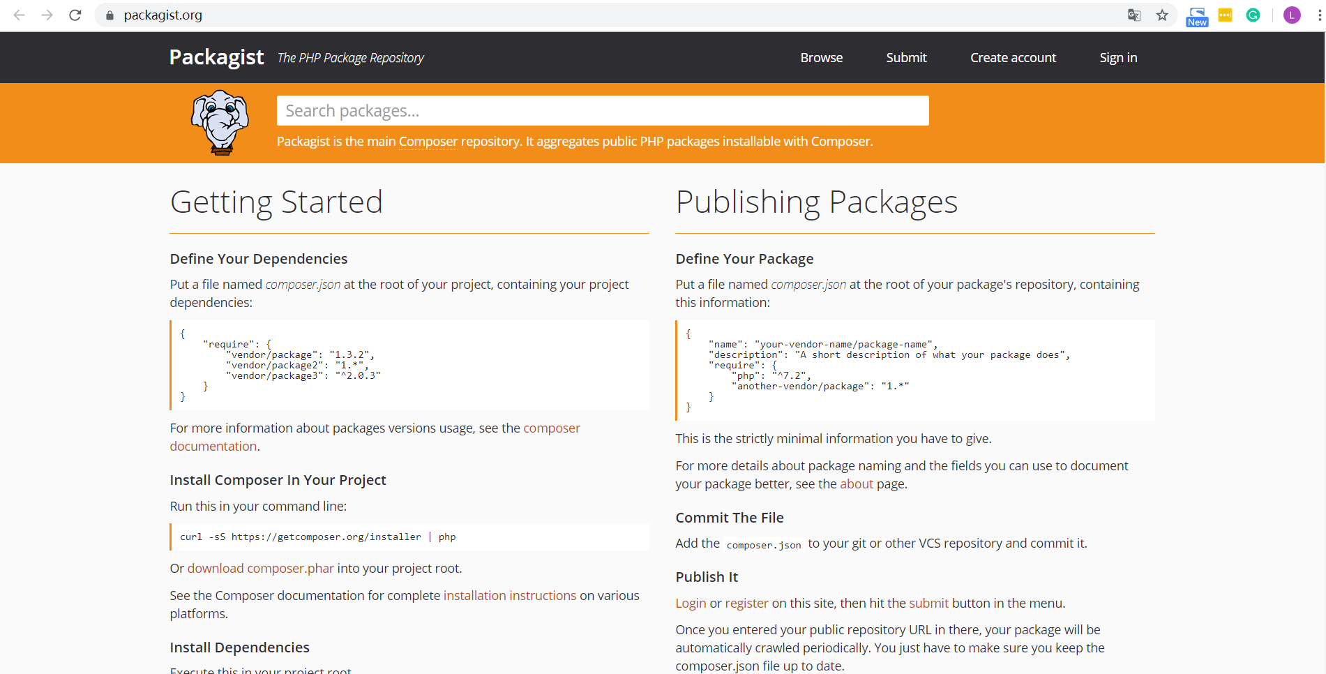Click The PHP Package Repository tagline
Screen dimensions: 1326x674
(350, 58)
